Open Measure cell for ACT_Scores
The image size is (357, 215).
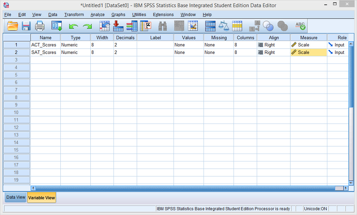click(x=309, y=45)
